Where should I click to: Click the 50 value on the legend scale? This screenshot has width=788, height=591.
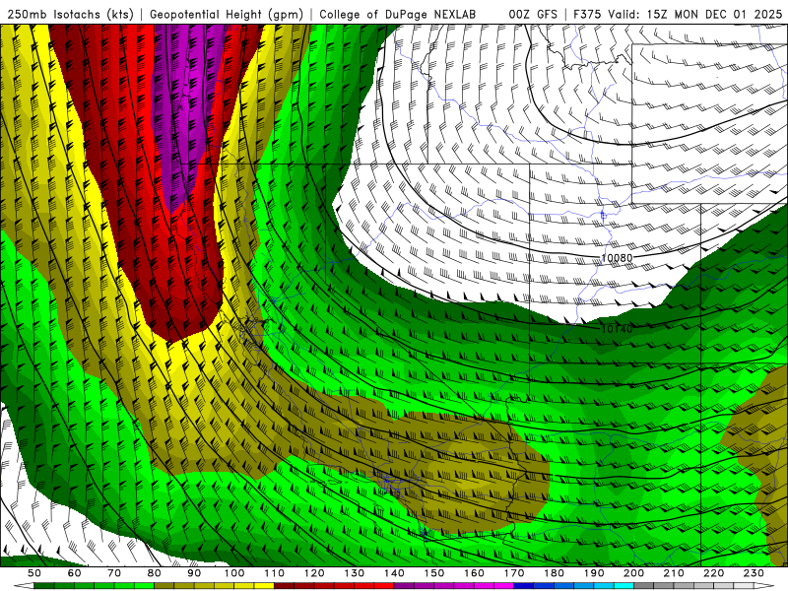34,573
